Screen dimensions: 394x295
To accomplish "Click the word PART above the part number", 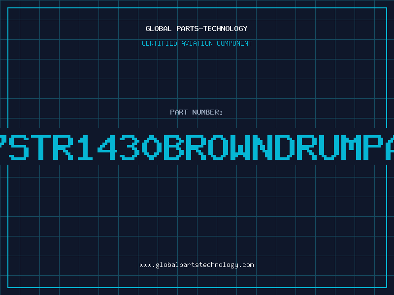I will [179, 112].
